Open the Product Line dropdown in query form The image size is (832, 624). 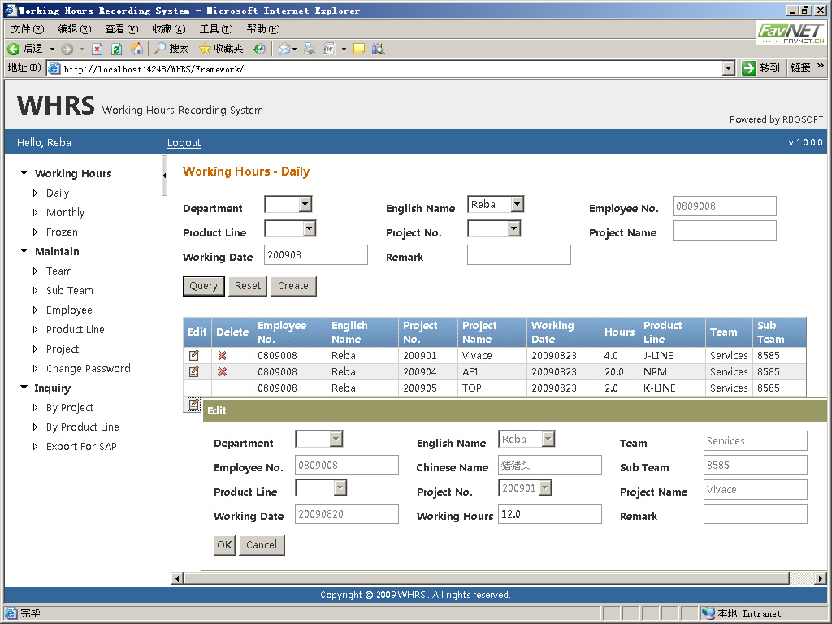pyautogui.click(x=310, y=228)
